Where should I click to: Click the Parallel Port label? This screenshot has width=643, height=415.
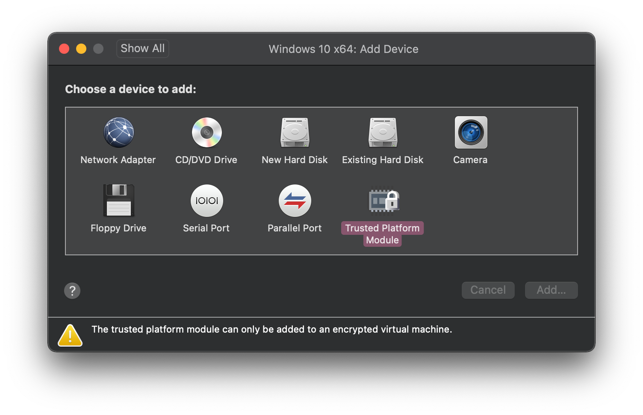(295, 228)
